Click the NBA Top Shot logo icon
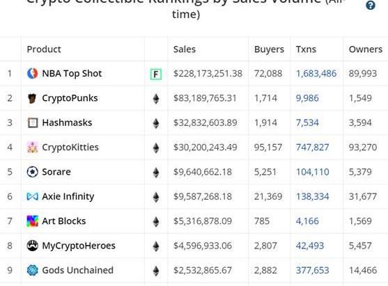388x286 pixels. 33,74
